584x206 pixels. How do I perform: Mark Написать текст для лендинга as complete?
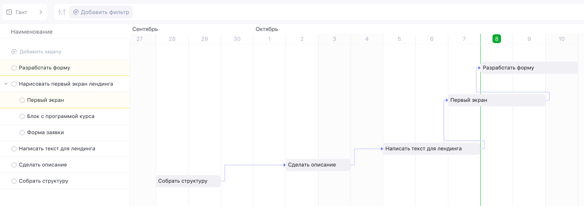[x=14, y=149]
